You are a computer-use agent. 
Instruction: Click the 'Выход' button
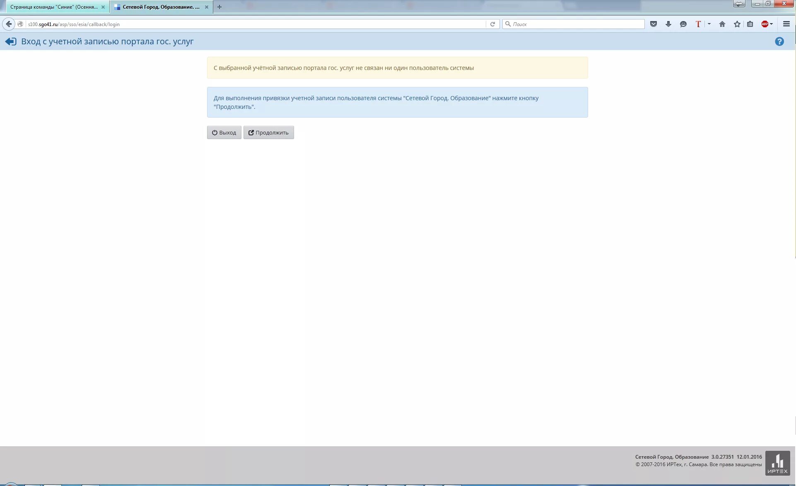pos(224,132)
